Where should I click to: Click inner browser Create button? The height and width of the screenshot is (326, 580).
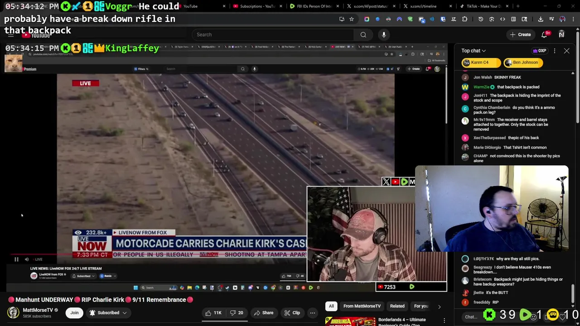tap(413, 69)
